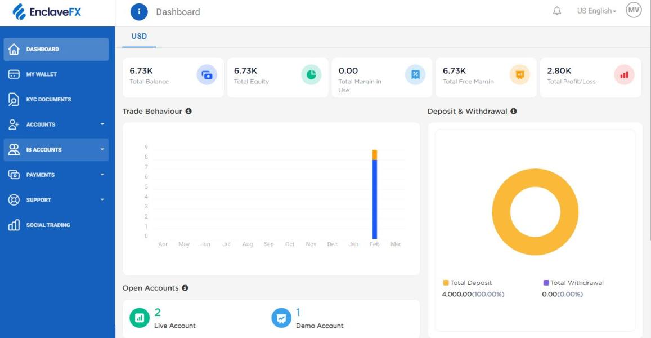Click the Total Balance wallet icon
Image resolution: width=651 pixels, height=338 pixels.
click(x=206, y=74)
